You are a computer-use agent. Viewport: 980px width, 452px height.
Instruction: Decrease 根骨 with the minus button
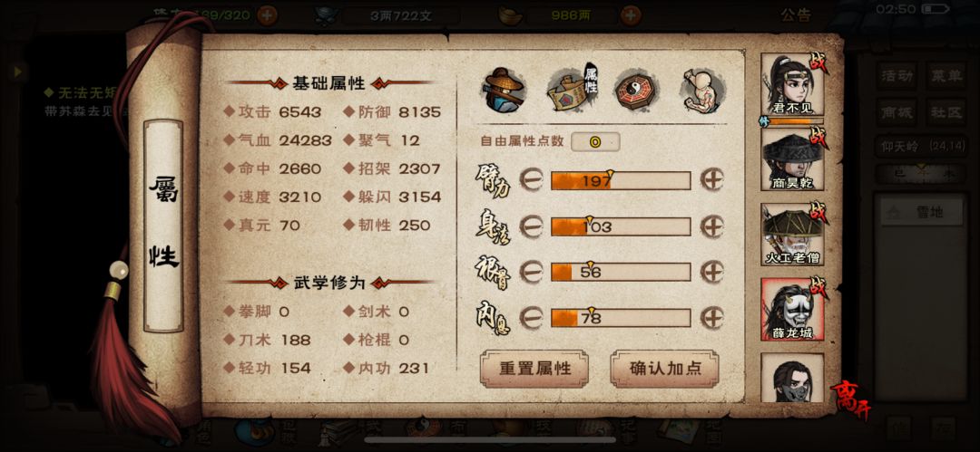click(x=531, y=273)
